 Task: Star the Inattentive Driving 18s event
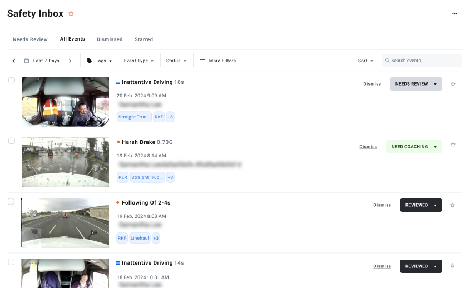click(x=453, y=84)
